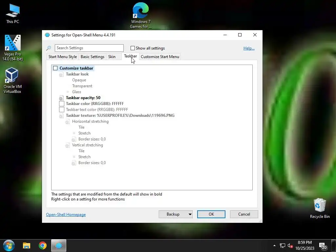336x252 pixels.
Task: Toggle Show all settings checkbox
Action: (x=133, y=48)
